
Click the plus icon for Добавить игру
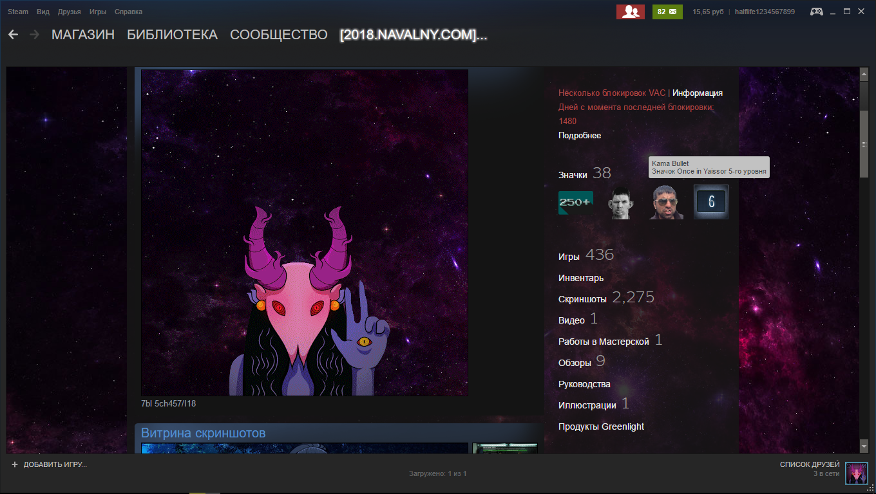15,464
